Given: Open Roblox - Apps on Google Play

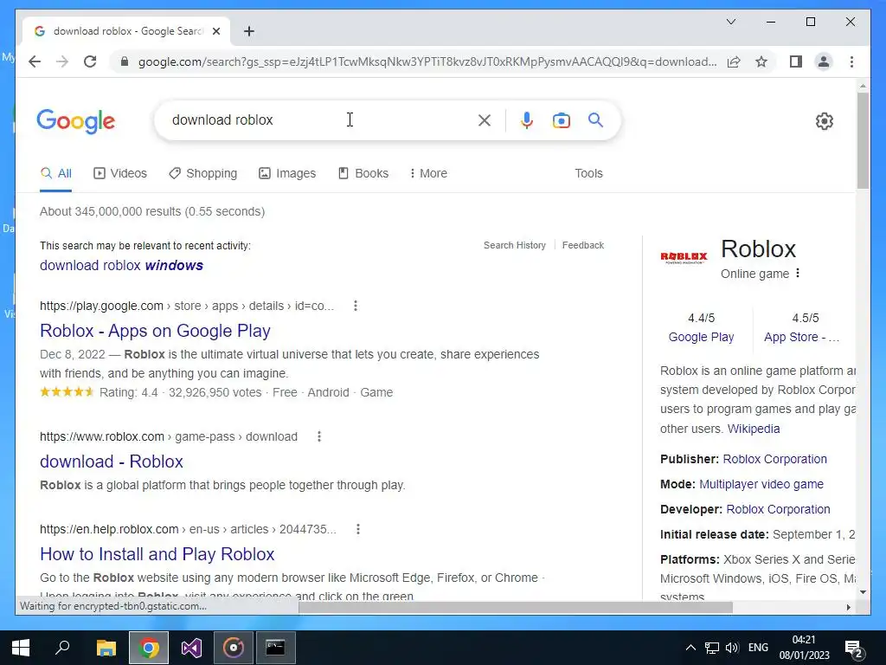Looking at the screenshot, I should (x=156, y=331).
